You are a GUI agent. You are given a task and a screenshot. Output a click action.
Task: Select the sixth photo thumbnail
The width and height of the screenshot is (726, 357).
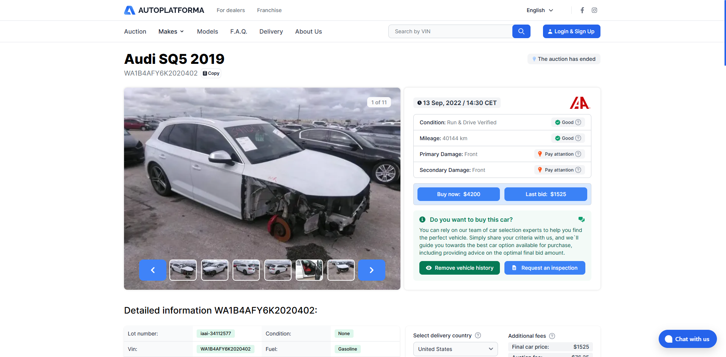click(341, 270)
